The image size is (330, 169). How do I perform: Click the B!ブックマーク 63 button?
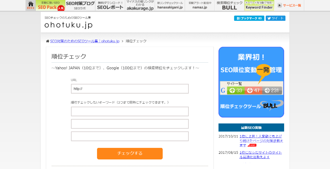click(249, 18)
